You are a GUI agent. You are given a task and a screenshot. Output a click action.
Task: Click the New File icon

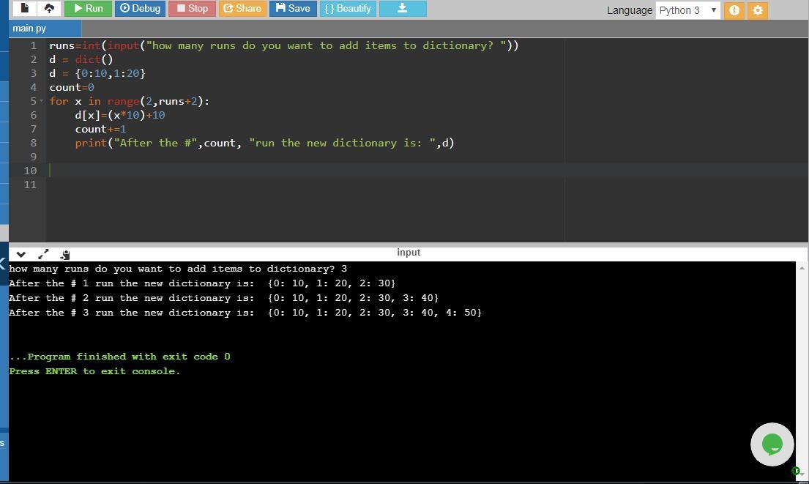24,9
